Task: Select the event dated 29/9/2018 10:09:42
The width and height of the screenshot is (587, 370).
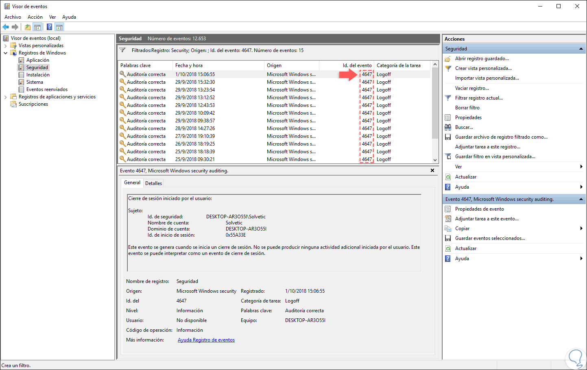Action: pyautogui.click(x=274, y=113)
